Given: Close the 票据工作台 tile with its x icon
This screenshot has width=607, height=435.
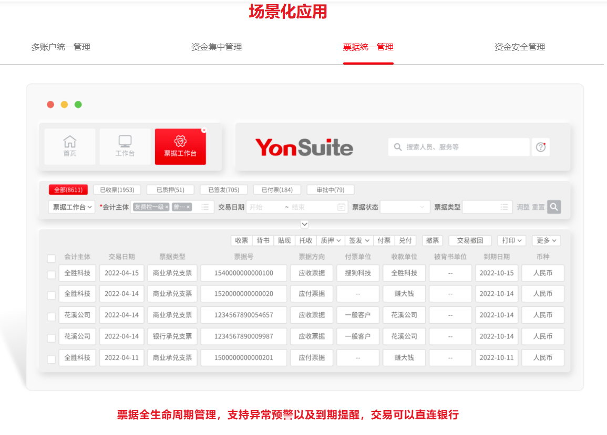Looking at the screenshot, I should point(204,130).
